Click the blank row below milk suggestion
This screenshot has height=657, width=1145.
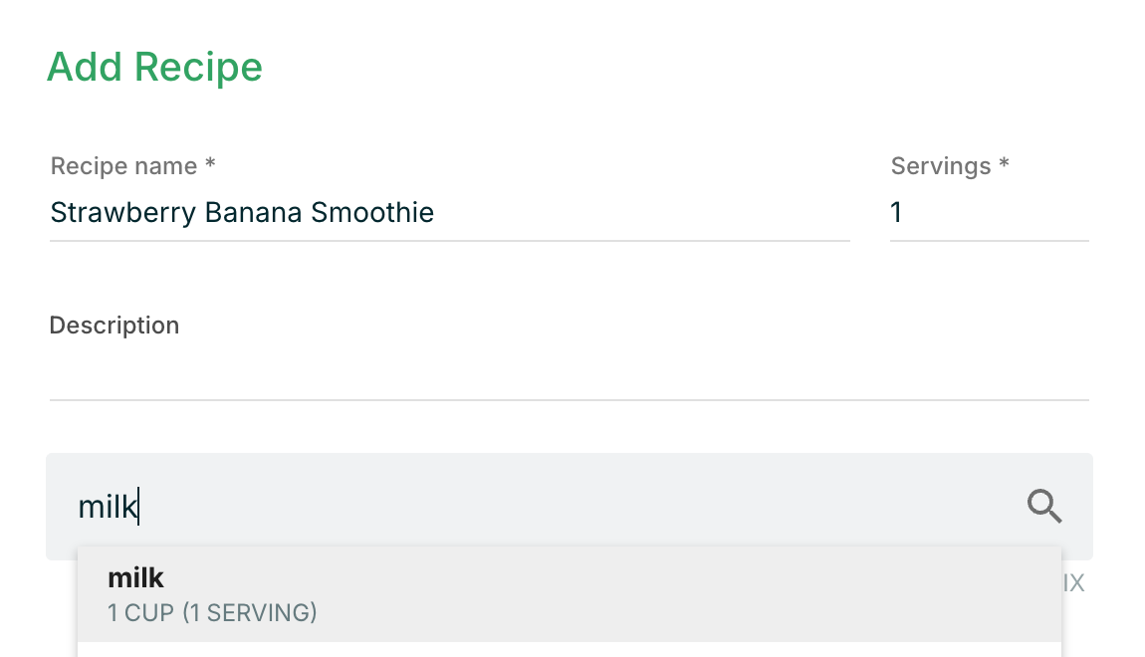(569, 650)
